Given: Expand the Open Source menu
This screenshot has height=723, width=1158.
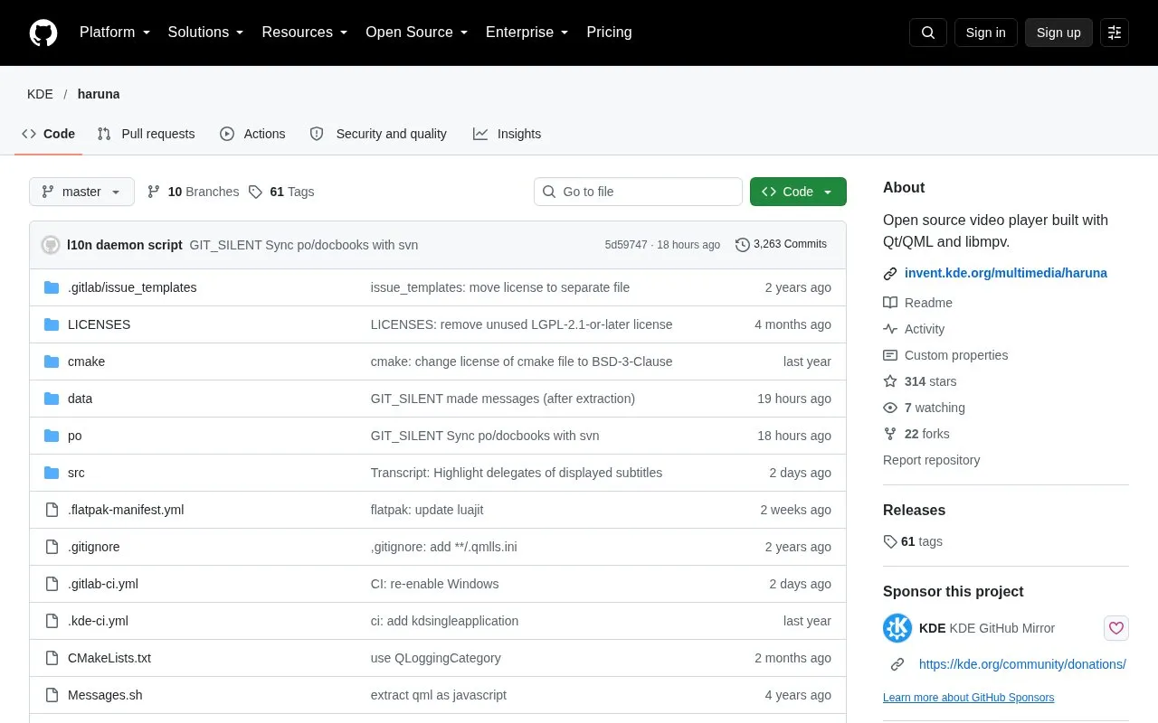Looking at the screenshot, I should 417,33.
